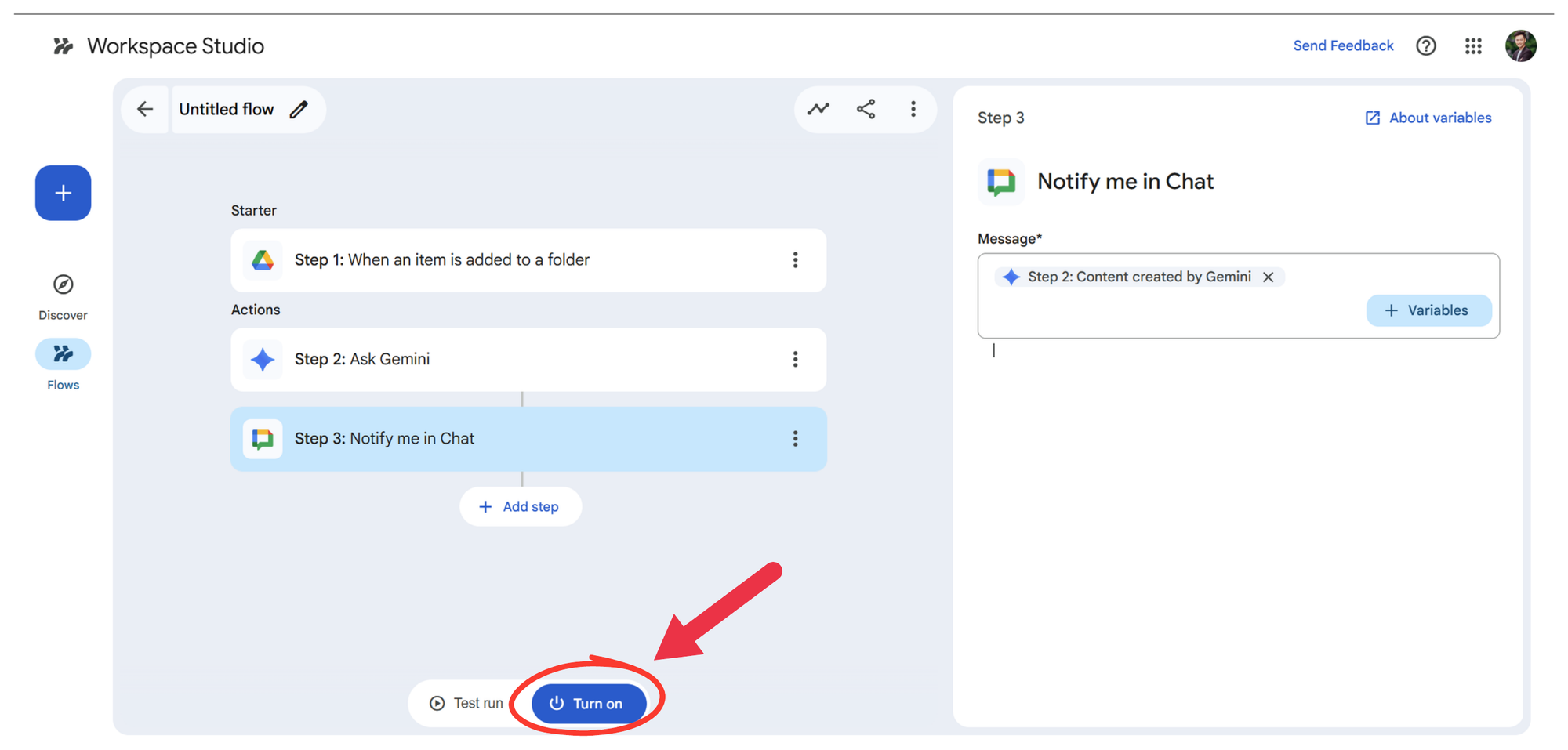The width and height of the screenshot is (1568, 750).
Task: Open the Discover compass icon
Action: tap(63, 284)
